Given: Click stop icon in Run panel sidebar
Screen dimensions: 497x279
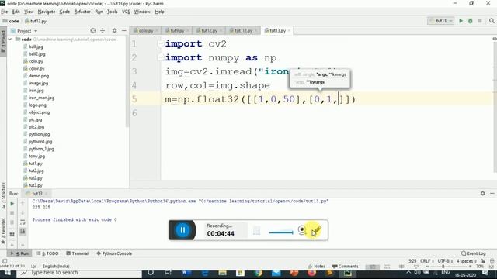Looking at the screenshot, I should 12,213.
